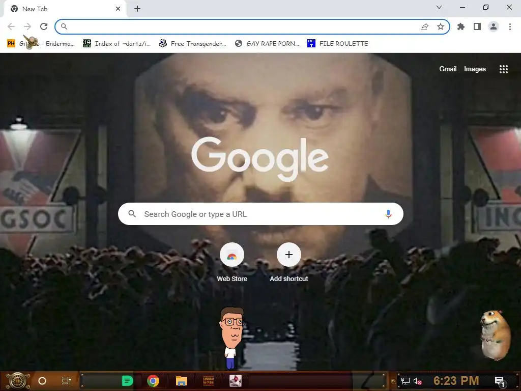Open the Chrome profile avatar menu
The image size is (521, 391).
(494, 26)
